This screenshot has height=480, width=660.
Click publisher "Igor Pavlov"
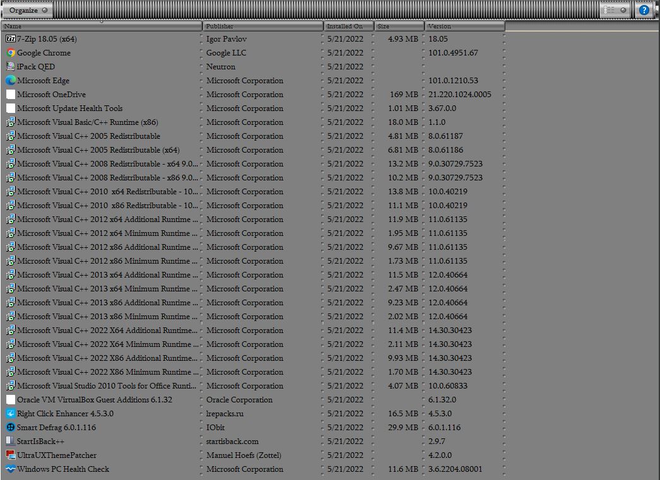point(227,38)
